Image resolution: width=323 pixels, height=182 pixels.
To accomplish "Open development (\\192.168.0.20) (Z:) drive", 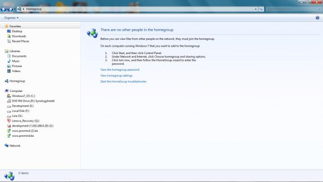I will (33, 126).
